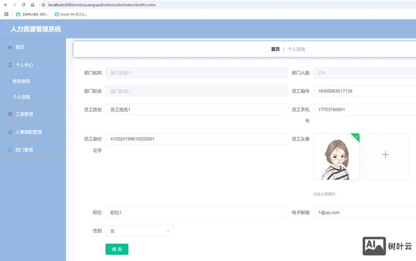Open the 性别 dropdown
The image size is (416, 261).
pyautogui.click(x=139, y=231)
